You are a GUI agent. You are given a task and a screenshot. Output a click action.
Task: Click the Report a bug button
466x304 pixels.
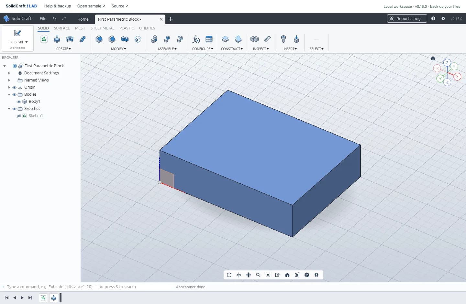(x=407, y=18)
